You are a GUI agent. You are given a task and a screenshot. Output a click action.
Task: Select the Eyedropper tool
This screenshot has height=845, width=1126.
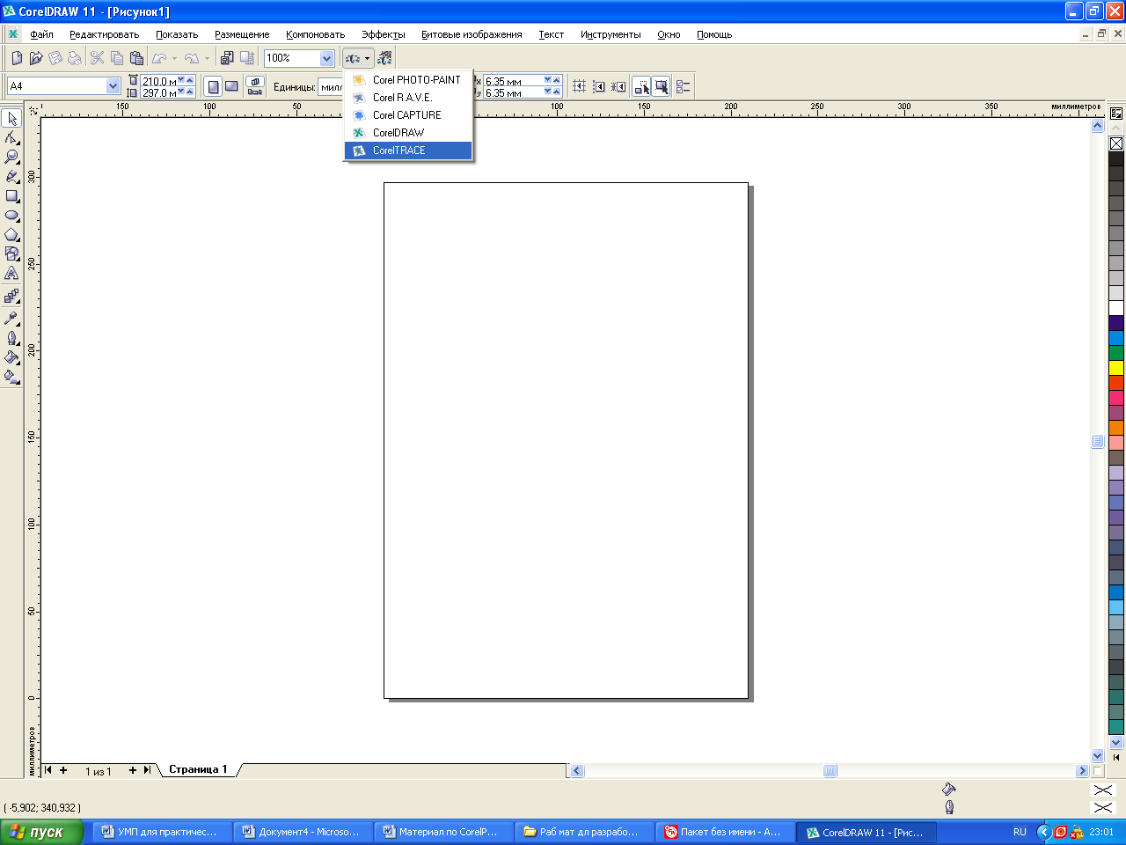tap(12, 319)
